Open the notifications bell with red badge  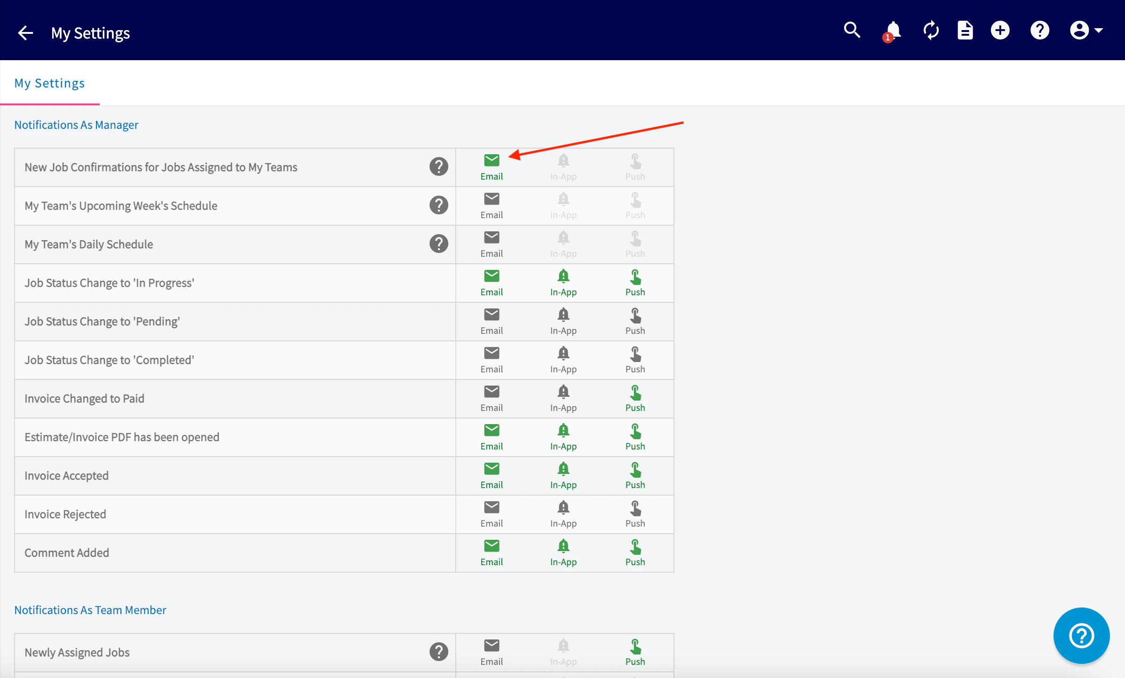(892, 32)
